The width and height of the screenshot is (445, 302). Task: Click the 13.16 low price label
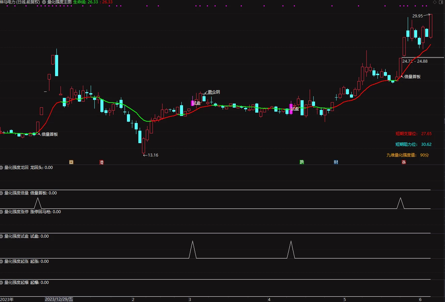pyautogui.click(x=153, y=155)
